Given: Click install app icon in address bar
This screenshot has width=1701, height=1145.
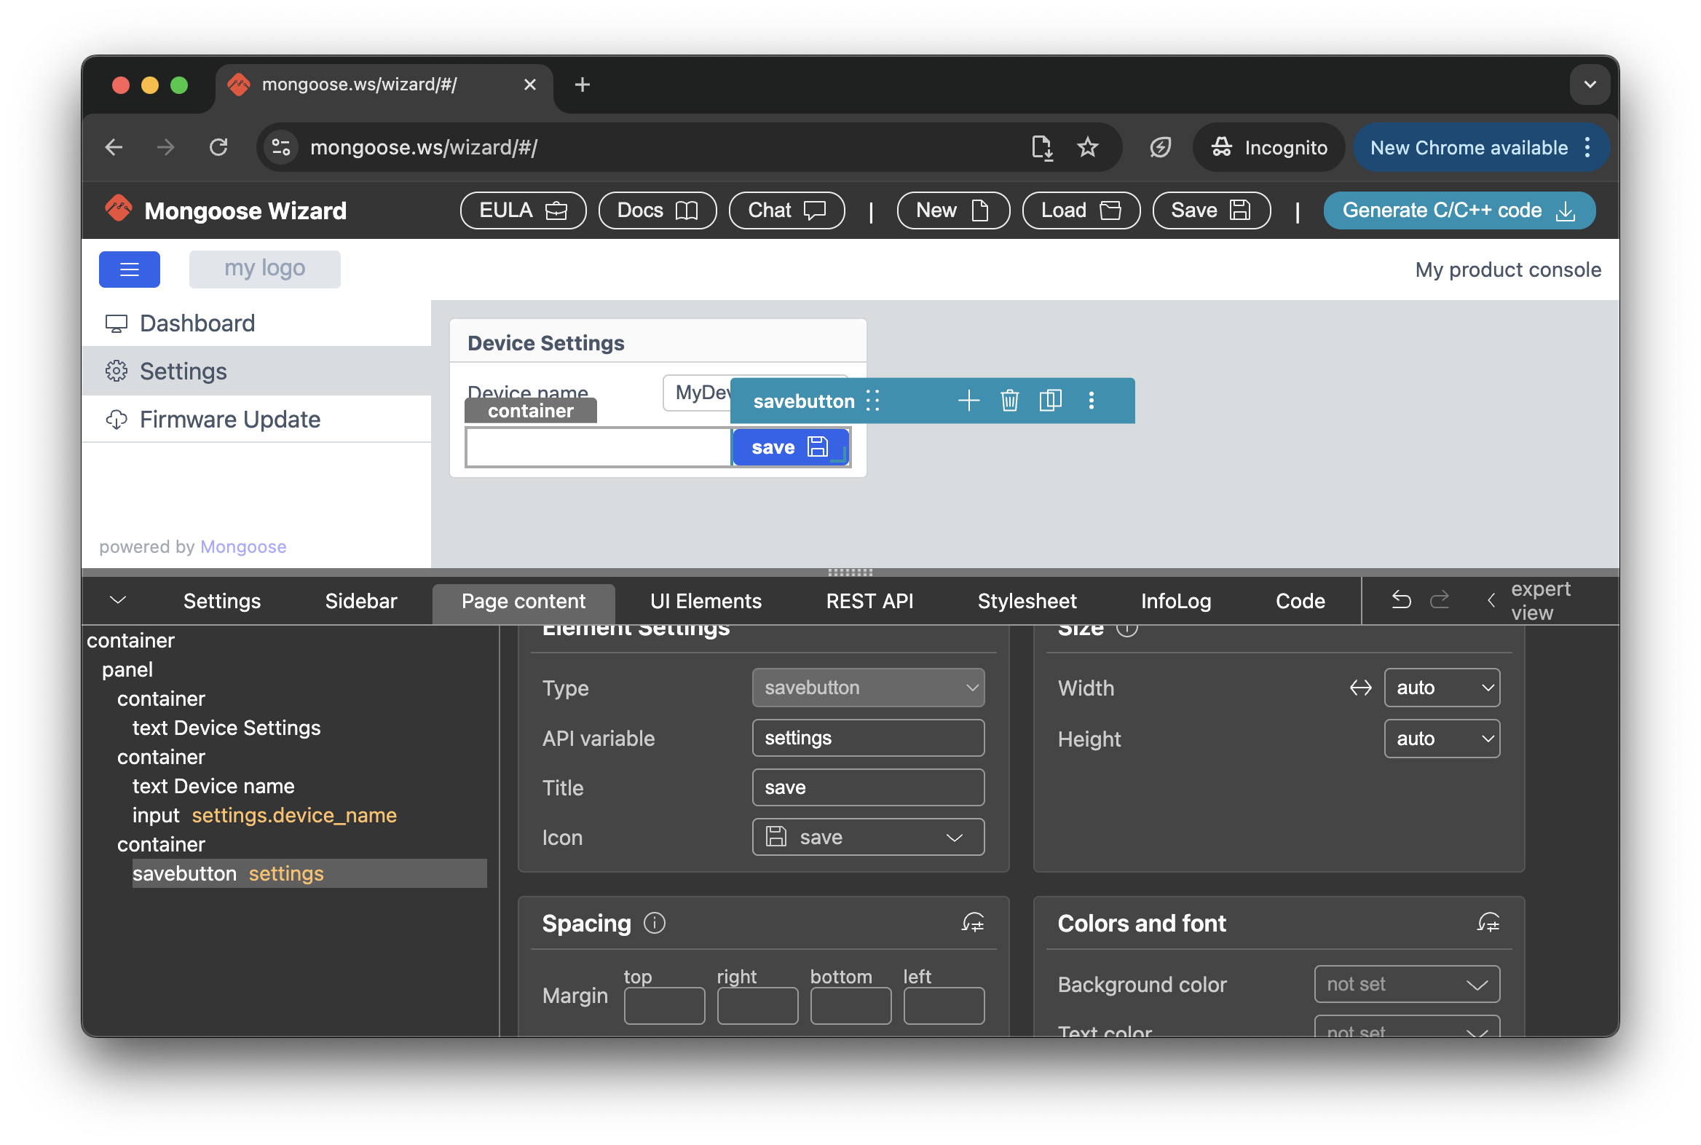Looking at the screenshot, I should coord(1042,148).
